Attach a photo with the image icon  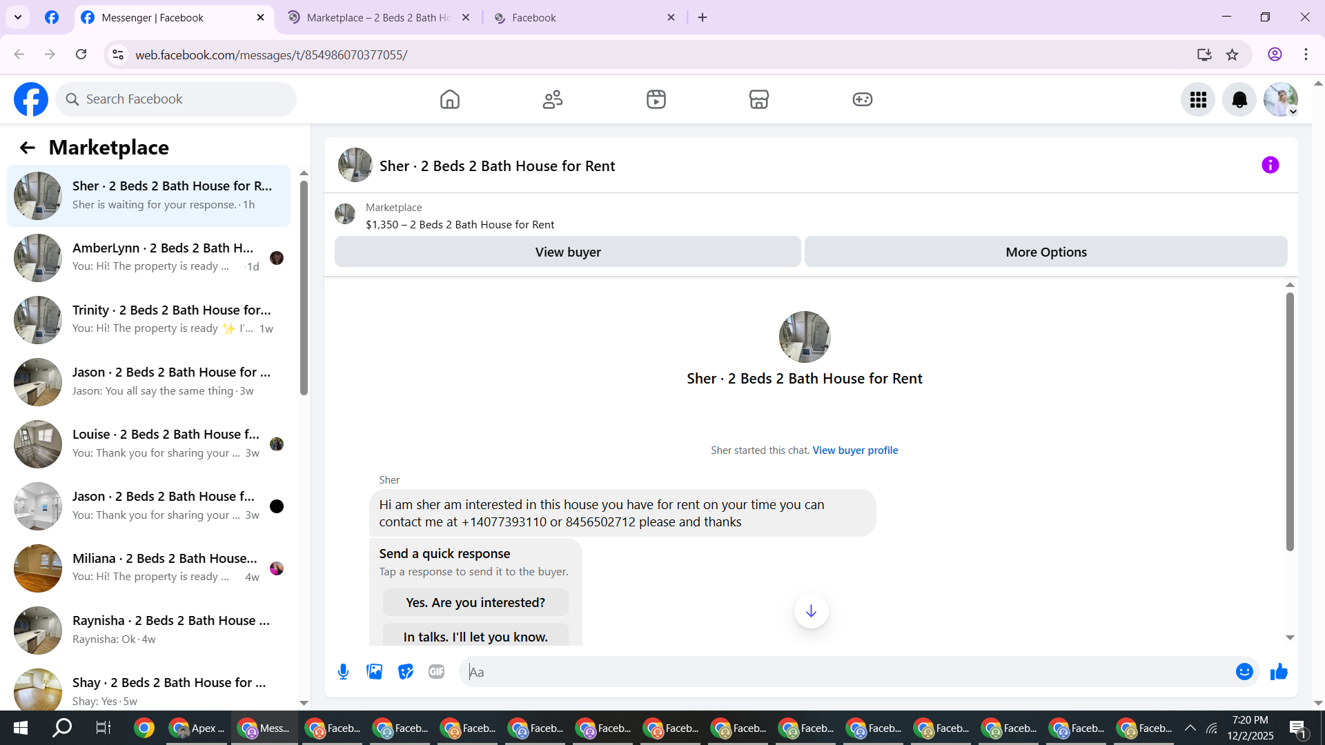coord(374,672)
